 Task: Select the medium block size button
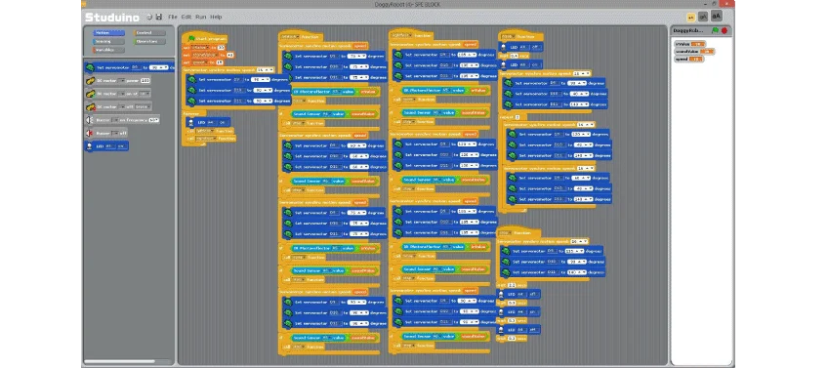[x=702, y=17]
